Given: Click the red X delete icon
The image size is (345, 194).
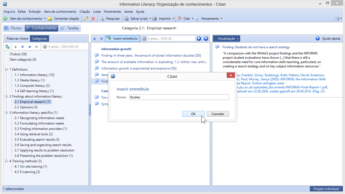Looking at the screenshot, I should (x=93, y=19).
